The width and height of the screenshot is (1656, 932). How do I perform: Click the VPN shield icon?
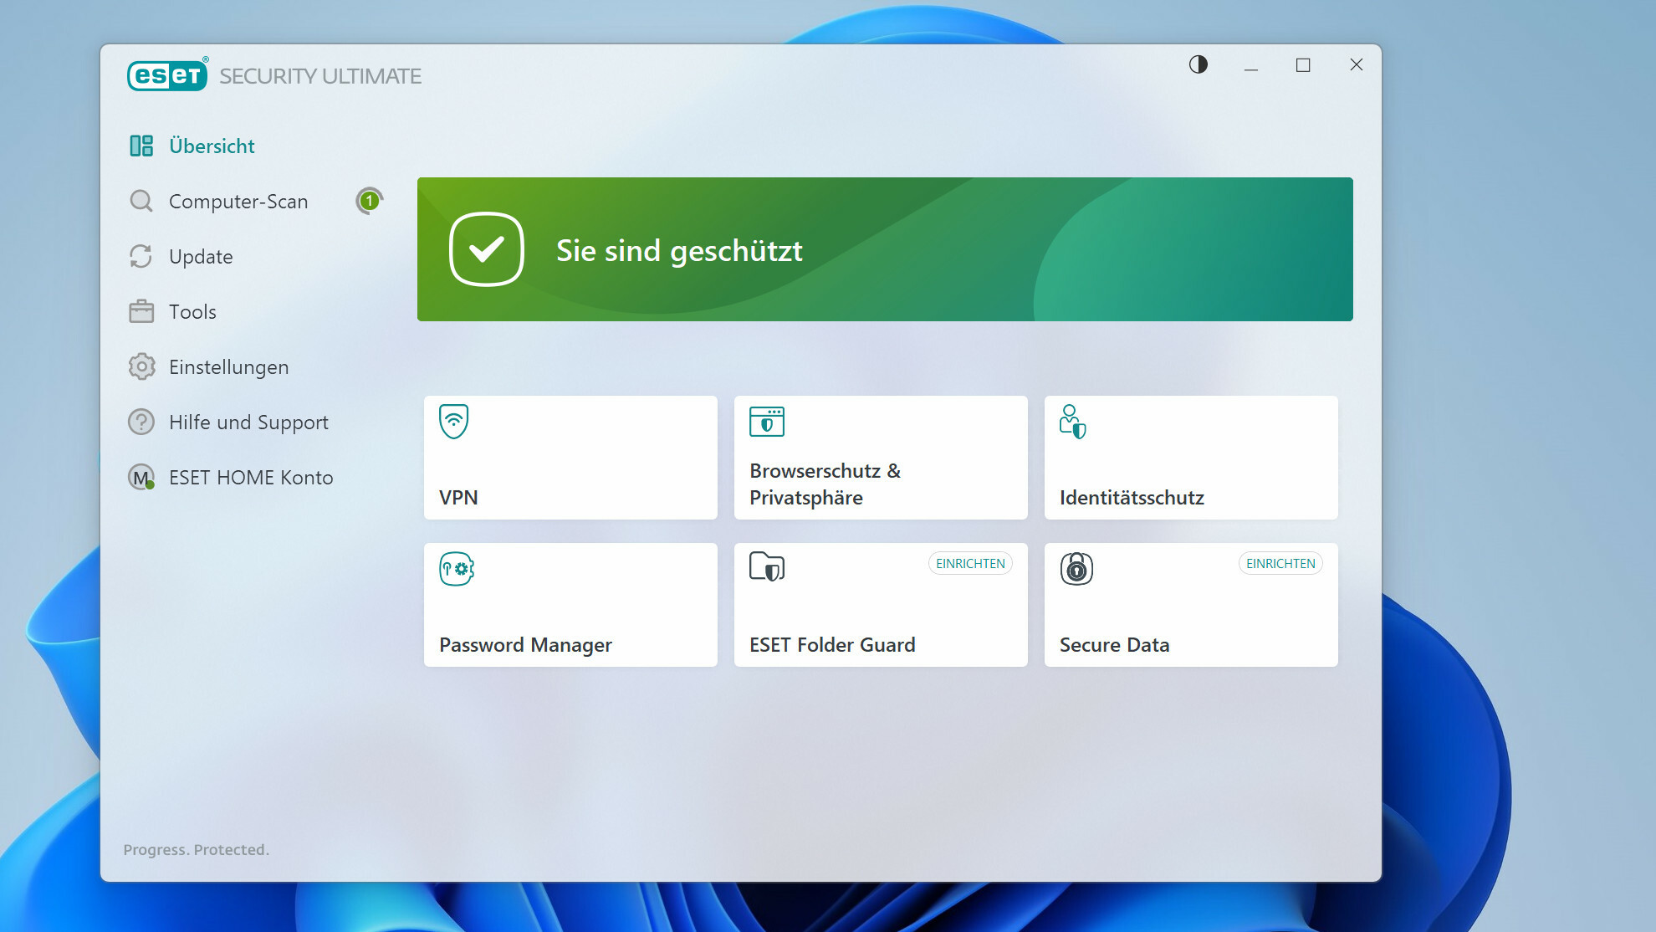pyautogui.click(x=452, y=422)
